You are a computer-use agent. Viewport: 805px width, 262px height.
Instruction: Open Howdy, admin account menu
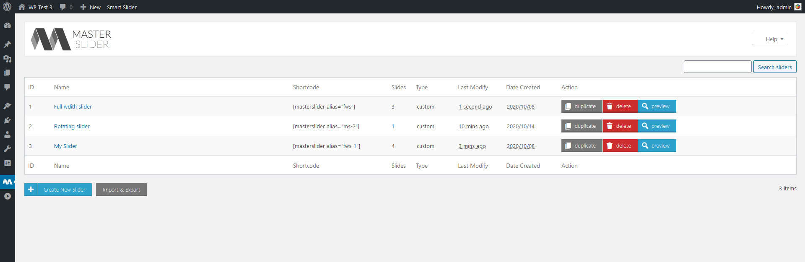tap(779, 7)
